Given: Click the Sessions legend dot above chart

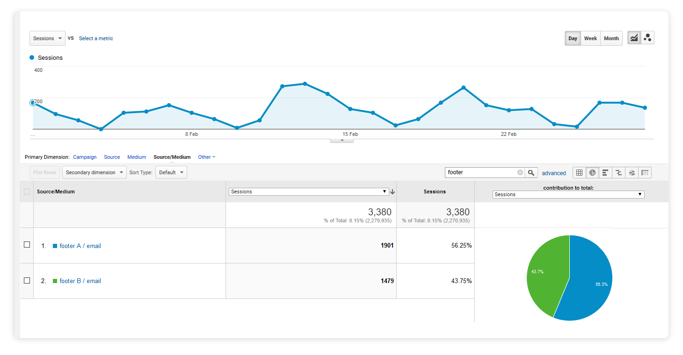Looking at the screenshot, I should pyautogui.click(x=32, y=57).
